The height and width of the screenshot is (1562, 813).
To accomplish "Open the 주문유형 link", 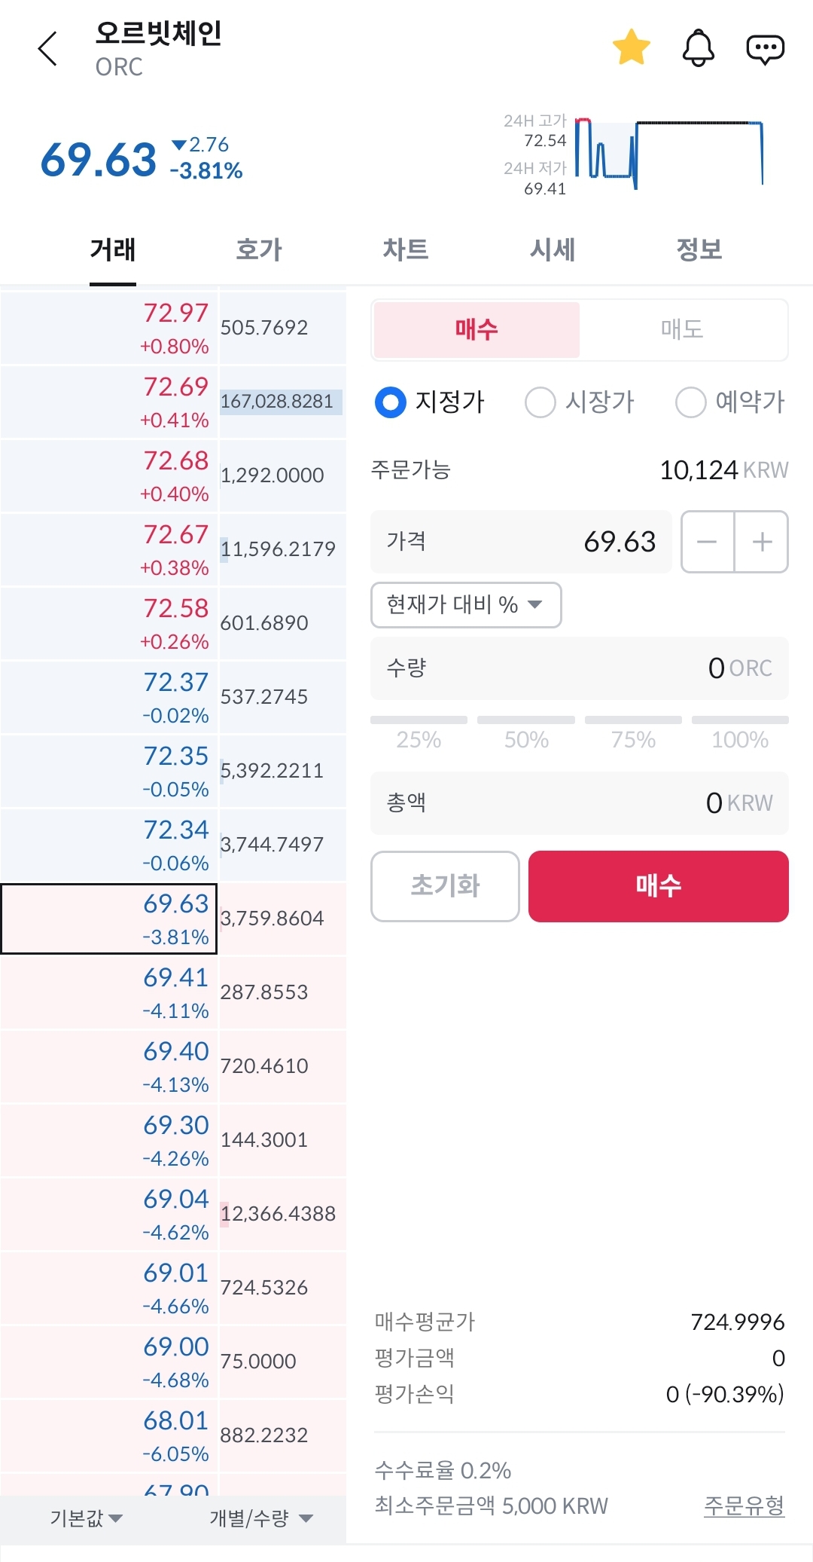I will (743, 1505).
